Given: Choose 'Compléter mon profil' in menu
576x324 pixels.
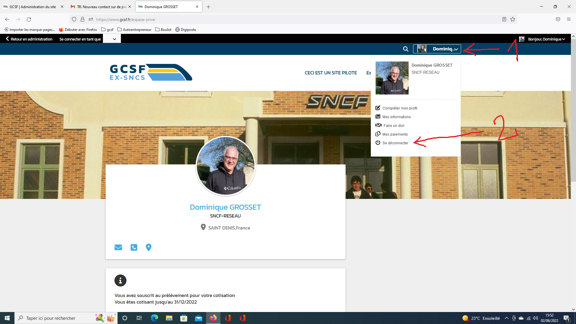Looking at the screenshot, I should (400, 108).
